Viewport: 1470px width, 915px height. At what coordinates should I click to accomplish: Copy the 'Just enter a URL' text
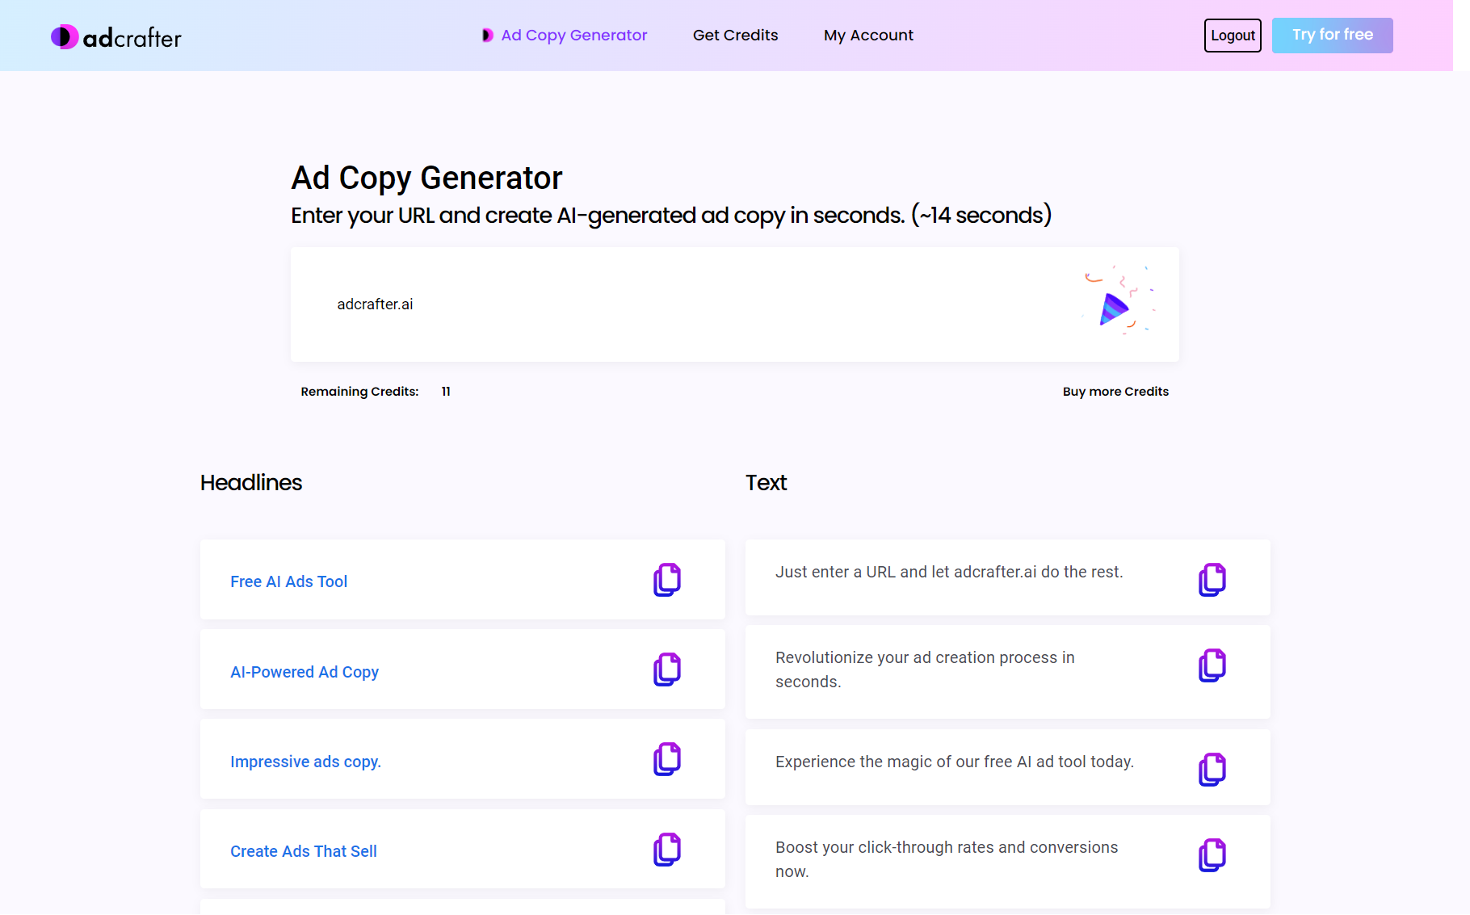[1212, 580]
